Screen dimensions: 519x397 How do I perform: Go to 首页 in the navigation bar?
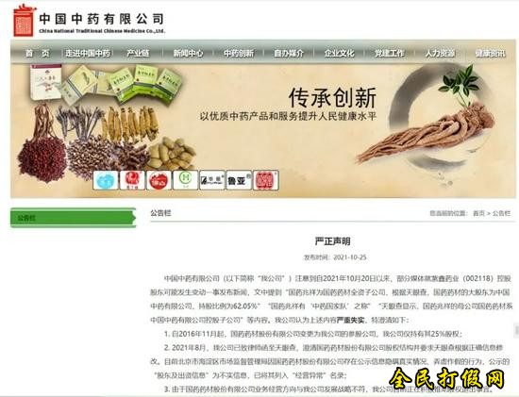38,53
